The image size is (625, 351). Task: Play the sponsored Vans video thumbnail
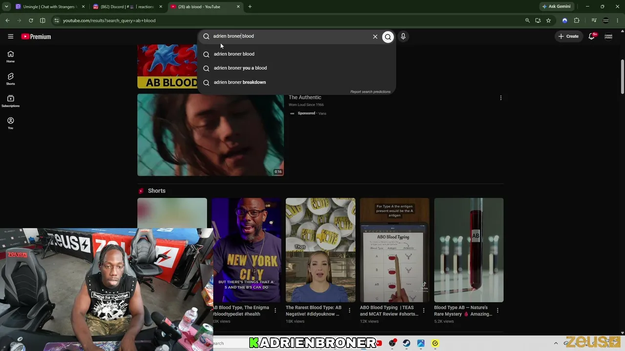tap(210, 135)
